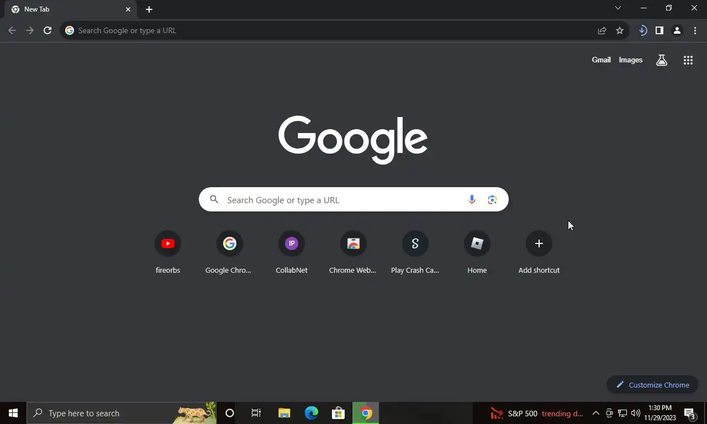The height and width of the screenshot is (424, 707).
Task: Click the share this page icon
Action: tap(602, 30)
